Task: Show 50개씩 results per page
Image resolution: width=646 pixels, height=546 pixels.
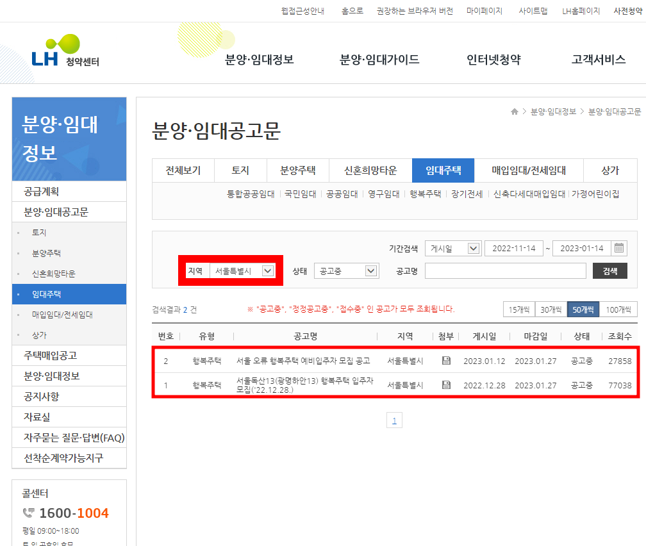Action: click(583, 310)
